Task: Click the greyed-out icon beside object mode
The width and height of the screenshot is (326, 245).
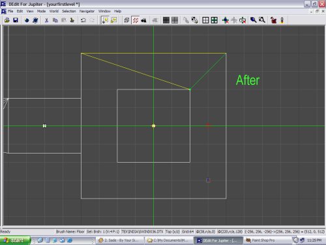Action: (x=155, y=20)
